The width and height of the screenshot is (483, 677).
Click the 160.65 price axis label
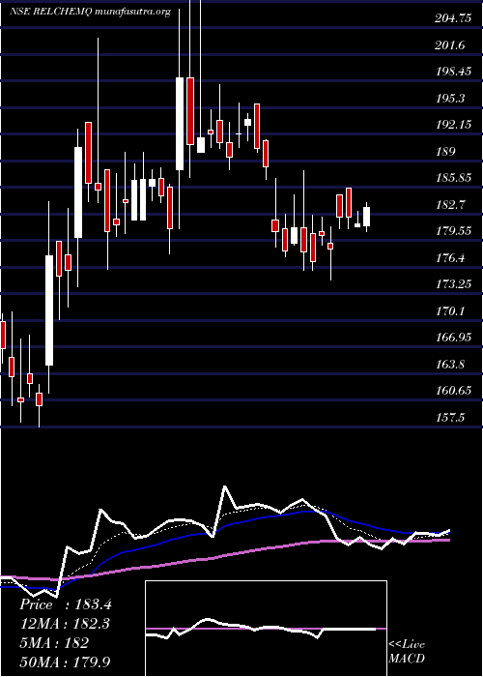[453, 391]
